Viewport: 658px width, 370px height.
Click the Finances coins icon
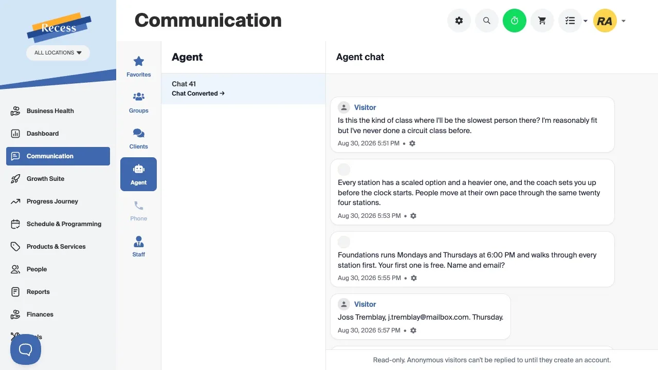15,314
